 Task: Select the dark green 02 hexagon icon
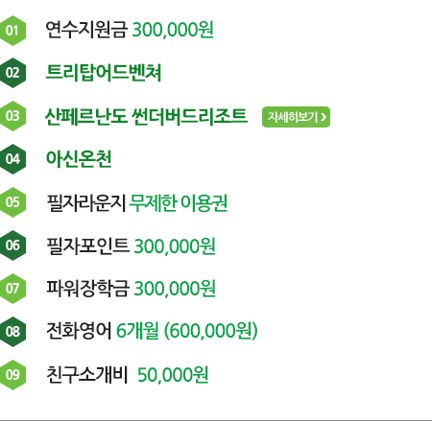(12, 73)
